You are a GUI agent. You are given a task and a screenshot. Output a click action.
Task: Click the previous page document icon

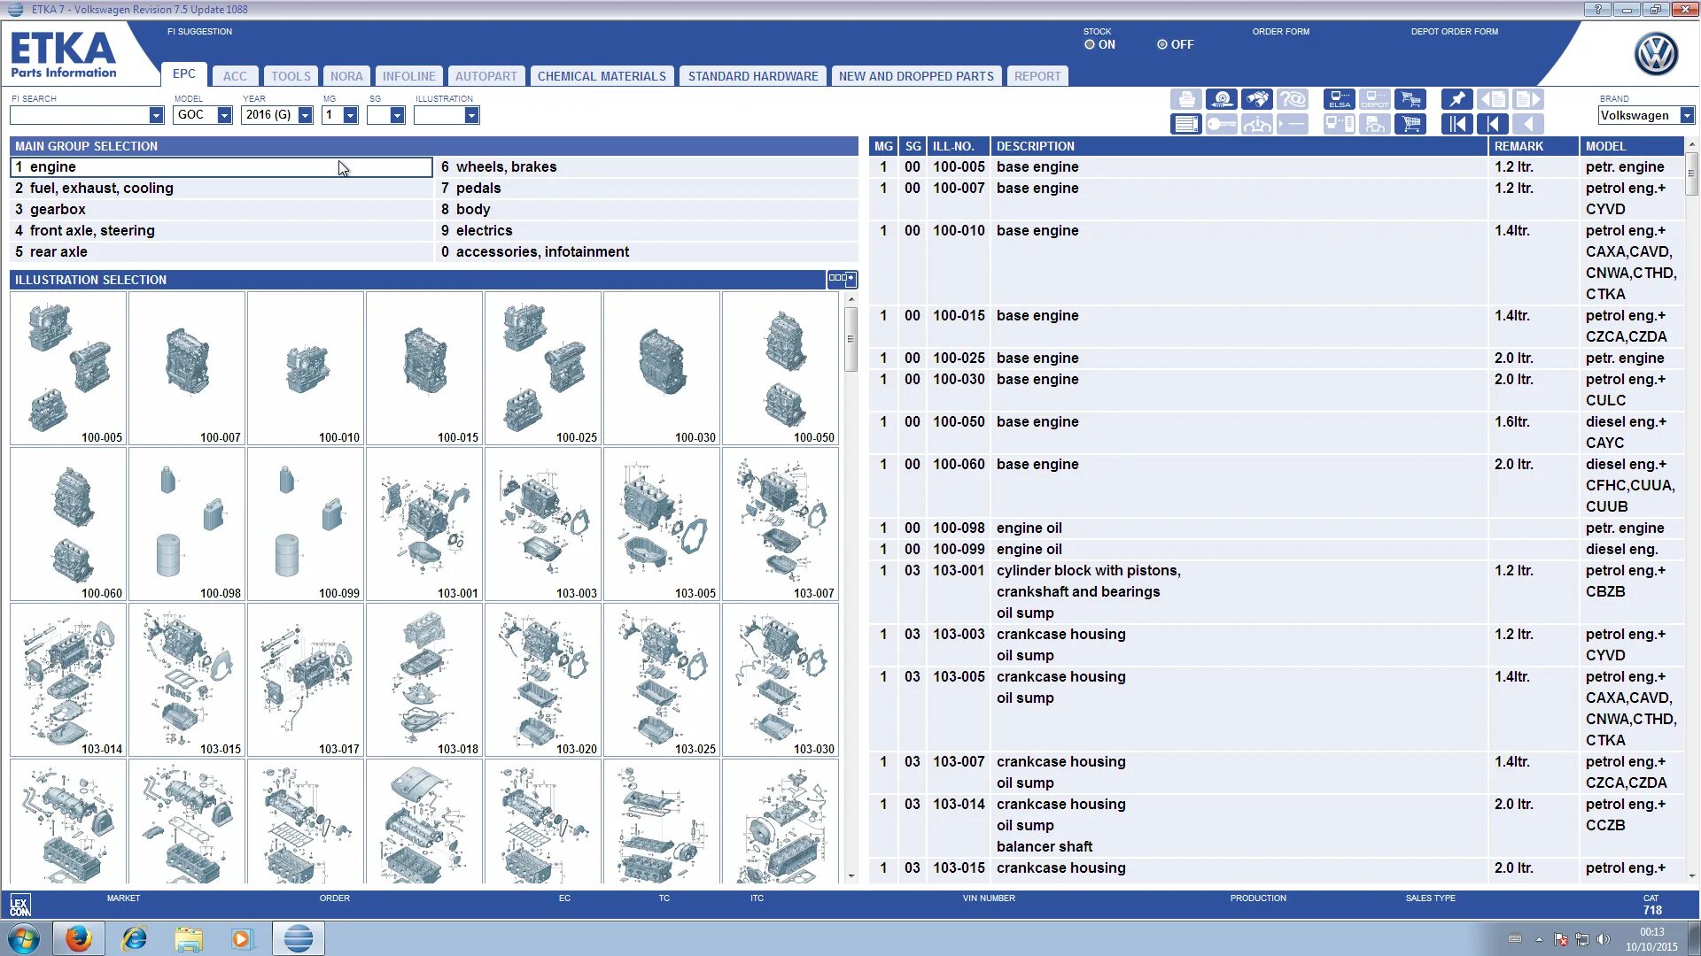1493,99
